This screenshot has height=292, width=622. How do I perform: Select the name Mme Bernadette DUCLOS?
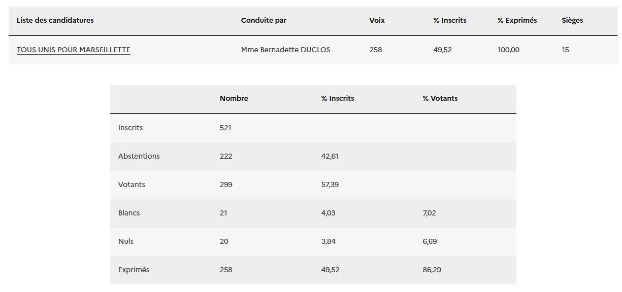(285, 50)
